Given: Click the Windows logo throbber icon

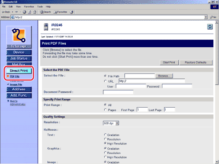Looking at the screenshot, I should (x=214, y=7).
